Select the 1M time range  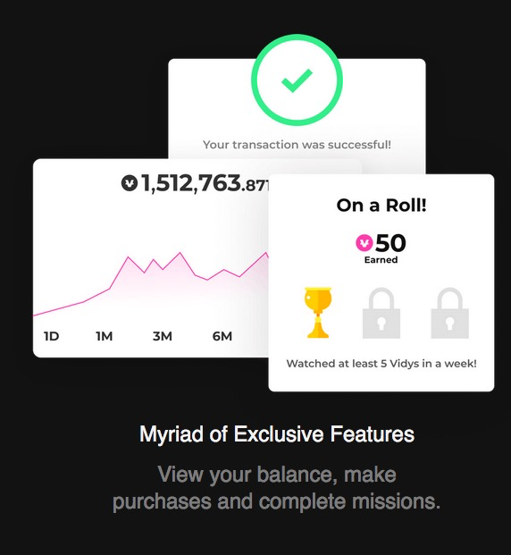105,336
